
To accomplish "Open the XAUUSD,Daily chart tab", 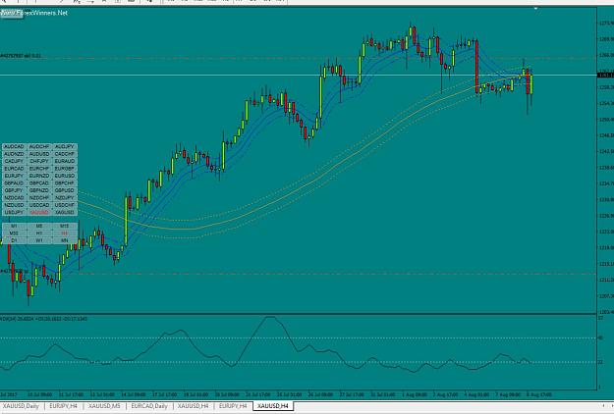I will point(21,406).
